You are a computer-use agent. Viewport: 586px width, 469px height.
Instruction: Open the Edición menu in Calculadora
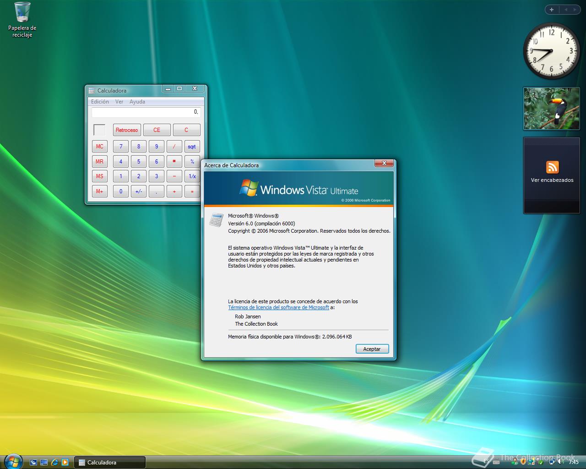pyautogui.click(x=100, y=102)
